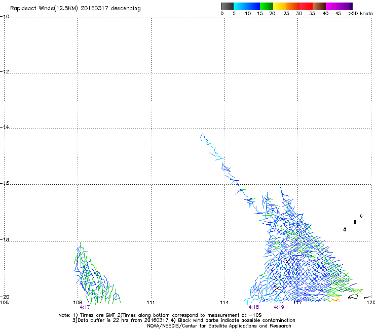Viewport: 375px width, 329px height.
Task: Click the '-20' latitude axis label
Action: pyautogui.click(x=5, y=297)
